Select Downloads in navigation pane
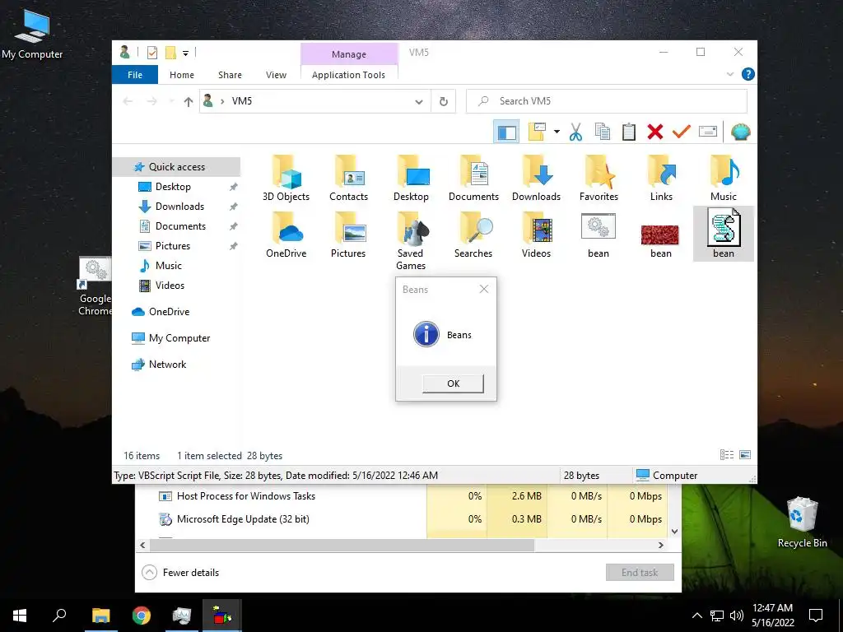 [x=179, y=207]
